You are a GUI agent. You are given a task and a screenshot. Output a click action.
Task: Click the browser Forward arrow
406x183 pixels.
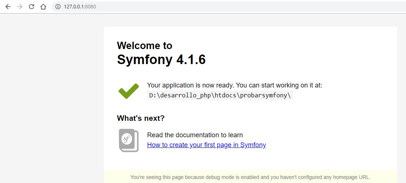point(19,7)
